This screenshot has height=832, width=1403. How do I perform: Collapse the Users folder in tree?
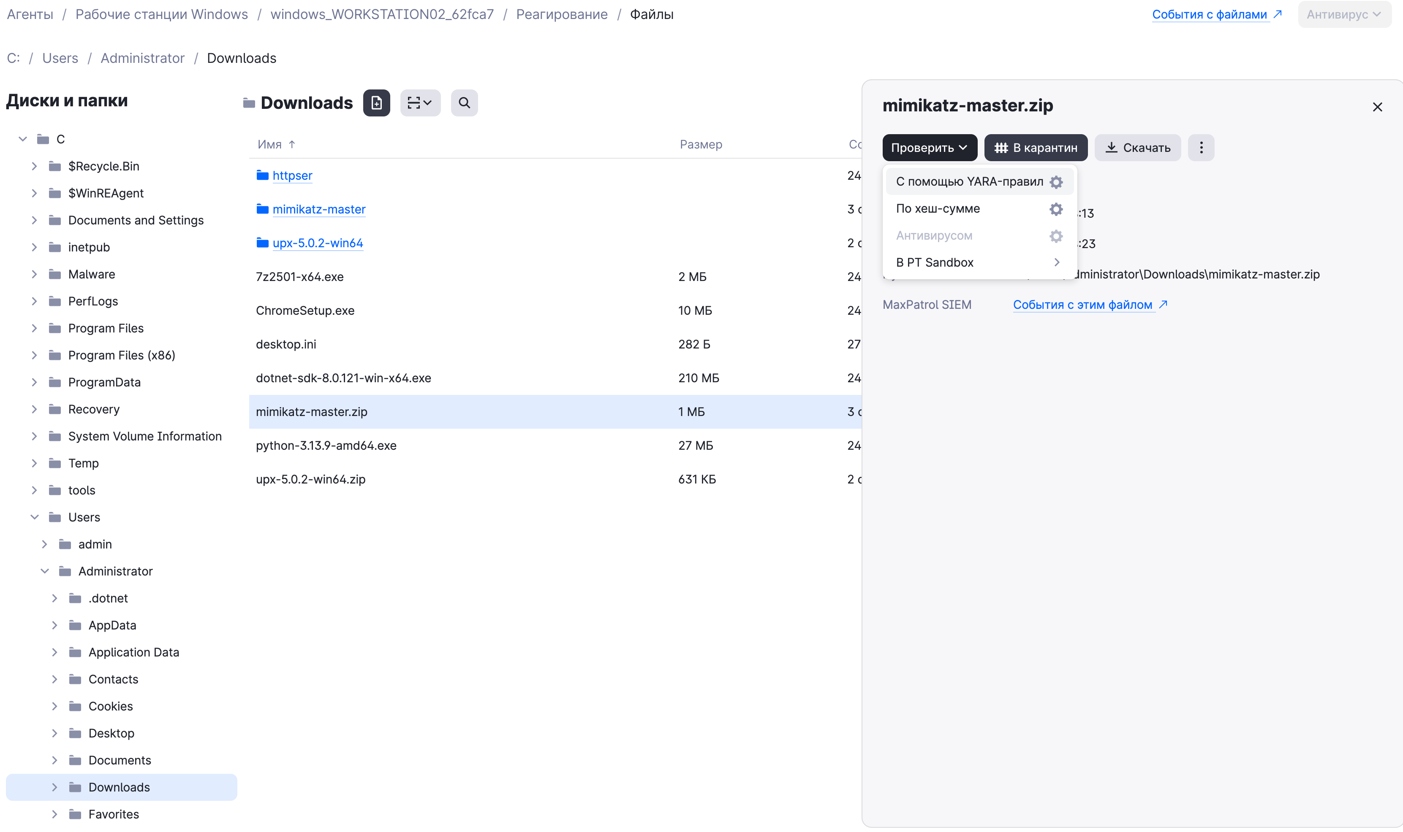[x=34, y=517]
